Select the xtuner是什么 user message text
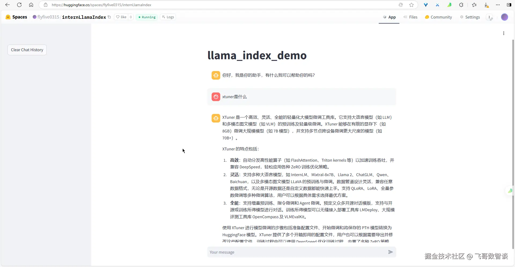Screen dimensions: 515x267 (234, 97)
